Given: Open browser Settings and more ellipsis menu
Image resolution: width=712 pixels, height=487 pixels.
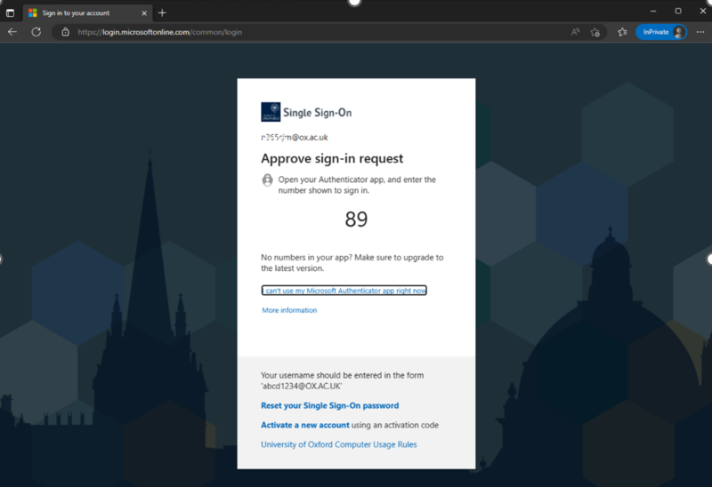Looking at the screenshot, I should [x=700, y=32].
